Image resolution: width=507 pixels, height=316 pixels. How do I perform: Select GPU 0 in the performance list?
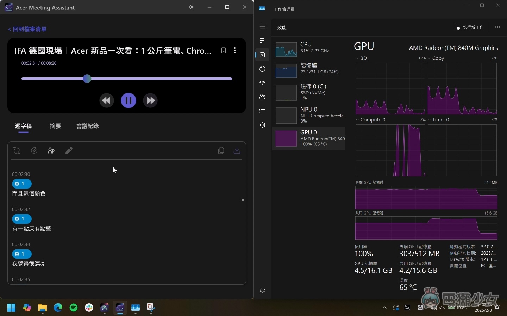tap(309, 138)
